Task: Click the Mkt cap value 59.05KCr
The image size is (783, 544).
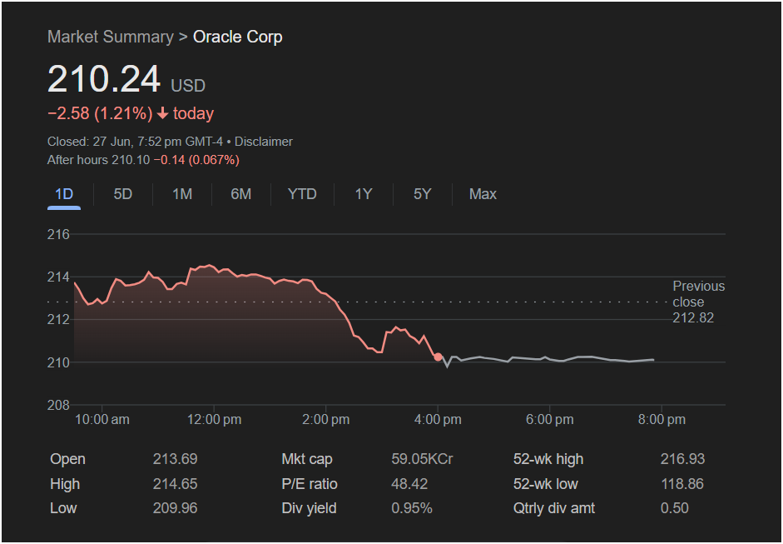Action: pos(422,459)
